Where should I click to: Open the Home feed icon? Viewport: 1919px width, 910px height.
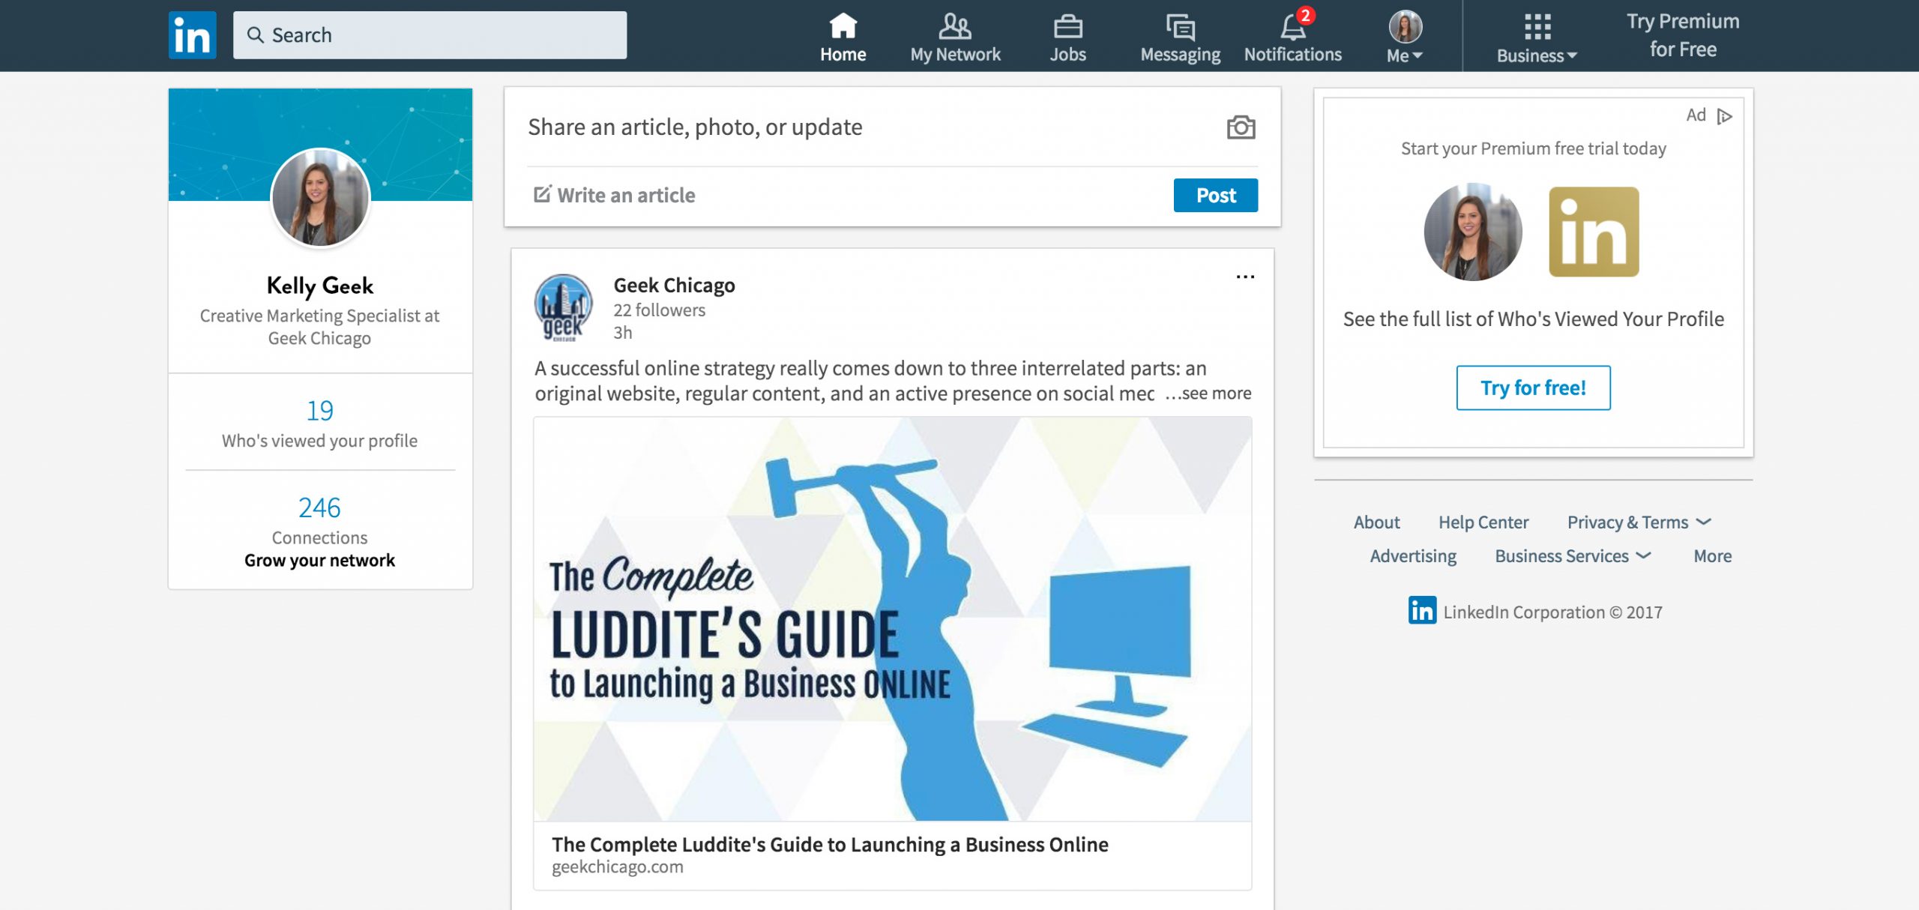[843, 26]
